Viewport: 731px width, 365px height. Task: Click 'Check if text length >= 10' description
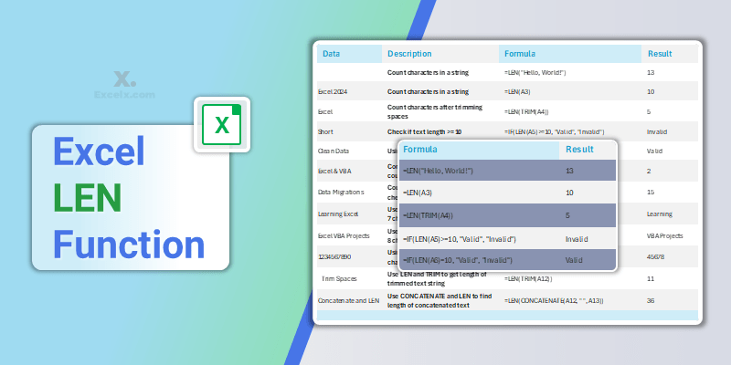425,131
